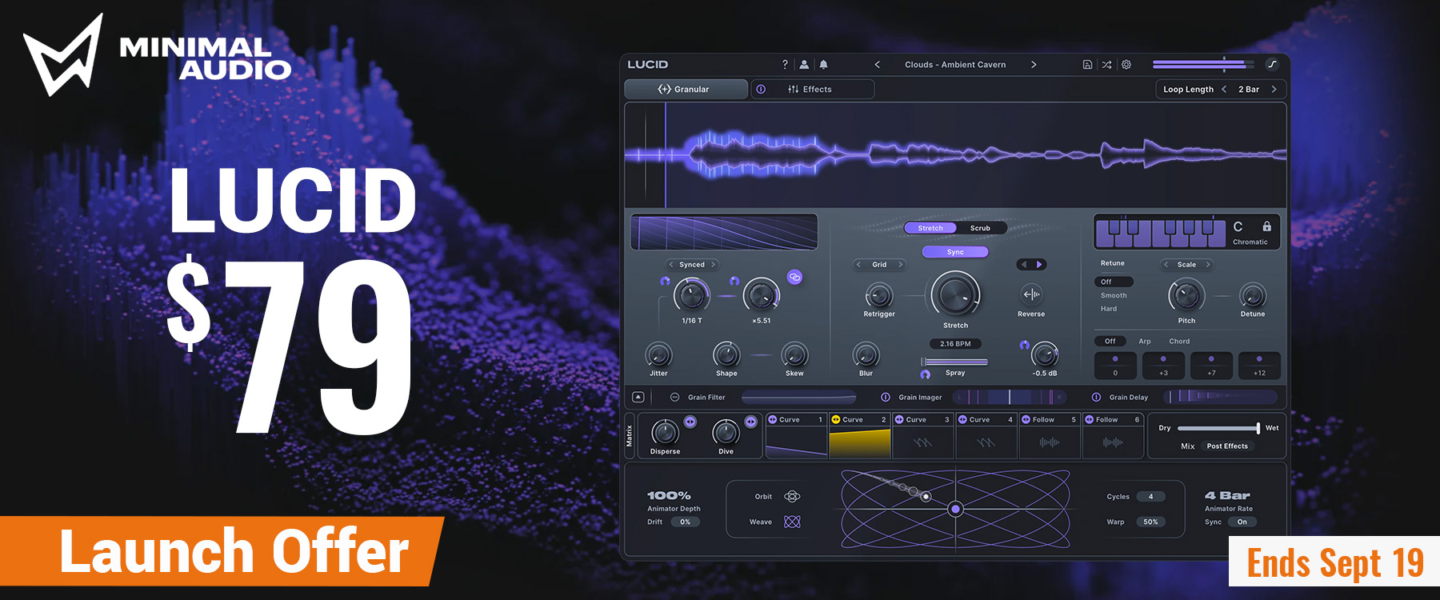This screenshot has width=1440, height=600.
Task: Click the modulation icon on the Dive knob
Action: [x=750, y=422]
